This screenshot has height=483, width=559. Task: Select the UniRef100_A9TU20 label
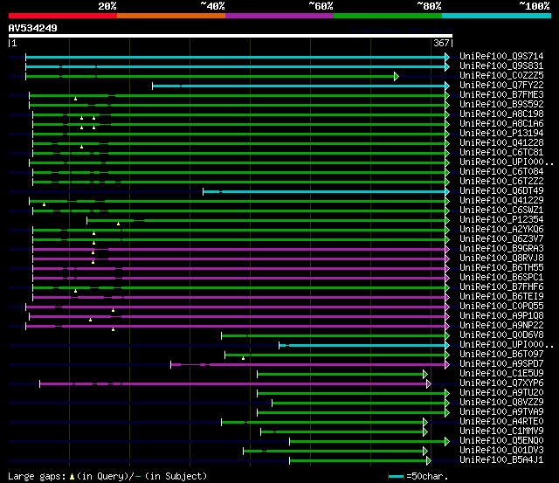click(x=501, y=393)
